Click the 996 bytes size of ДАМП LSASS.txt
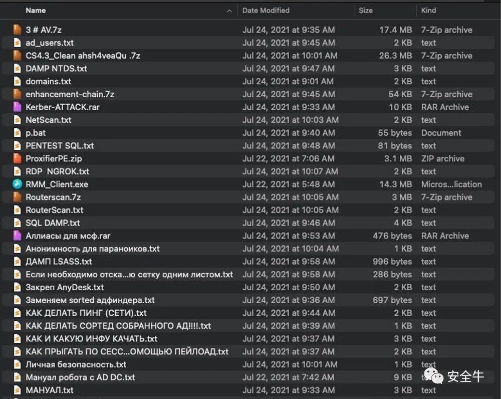This screenshot has width=501, height=399. tap(392, 262)
